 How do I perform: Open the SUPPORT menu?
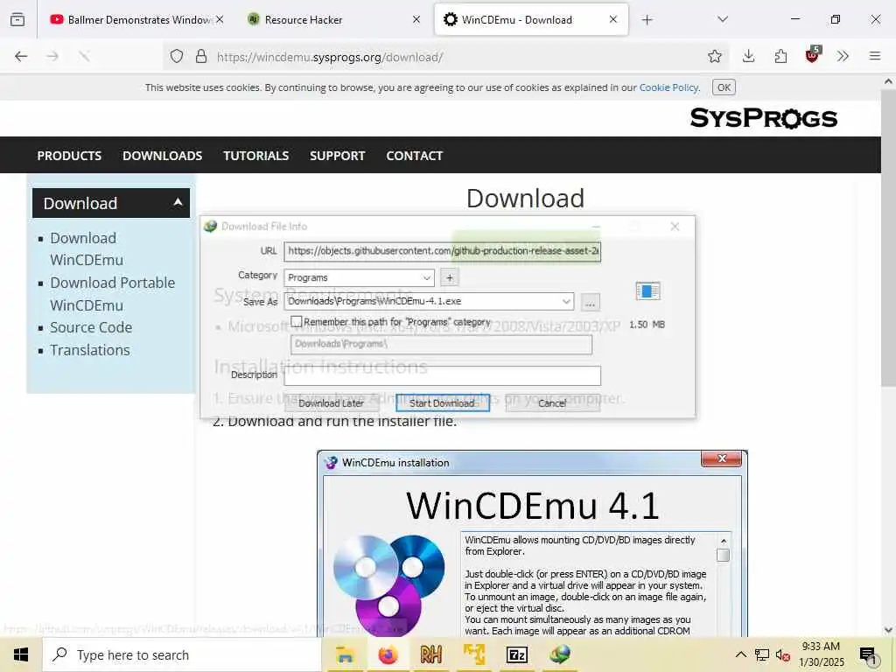337,156
